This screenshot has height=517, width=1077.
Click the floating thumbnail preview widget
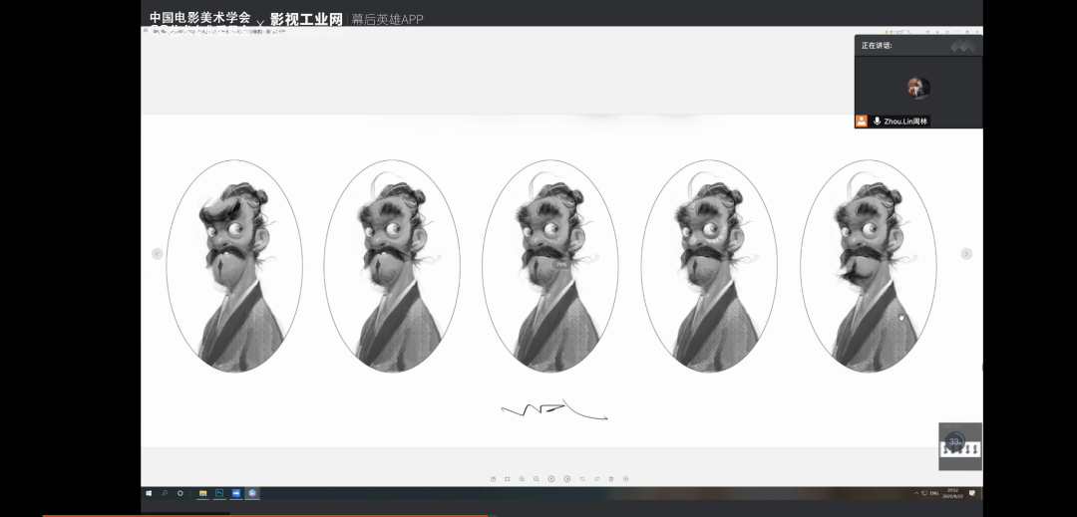pyautogui.click(x=960, y=446)
